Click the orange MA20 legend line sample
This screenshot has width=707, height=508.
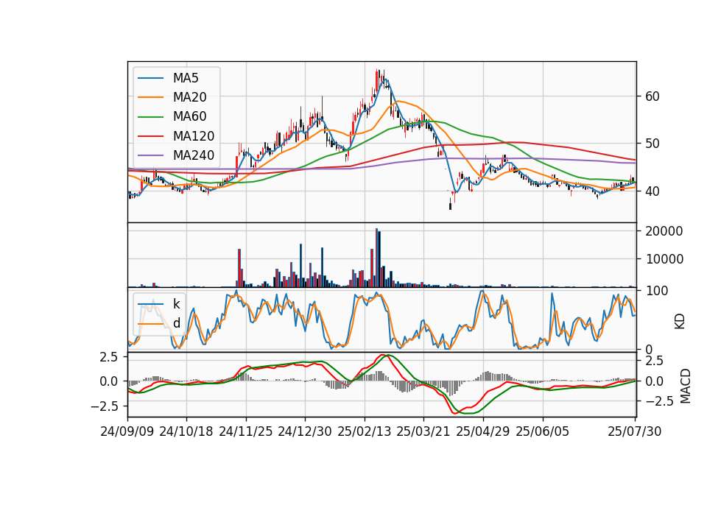[150, 97]
